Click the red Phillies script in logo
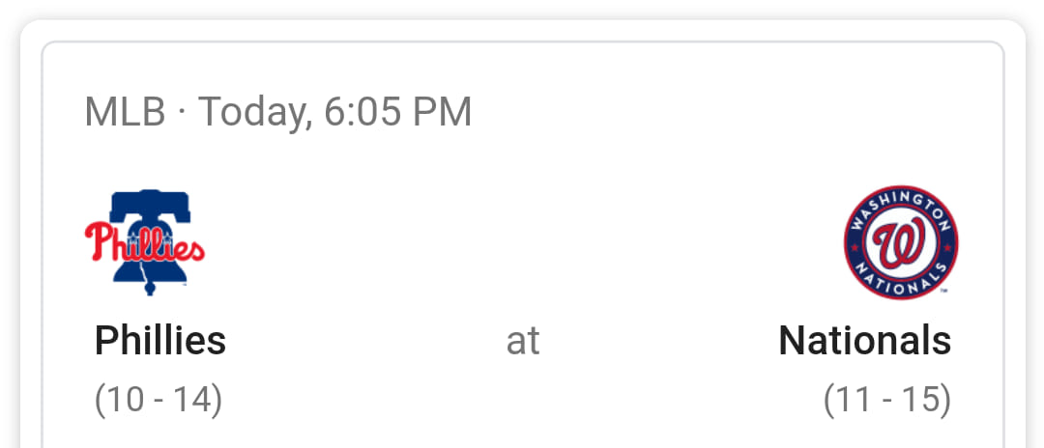1044x448 pixels. tap(144, 242)
